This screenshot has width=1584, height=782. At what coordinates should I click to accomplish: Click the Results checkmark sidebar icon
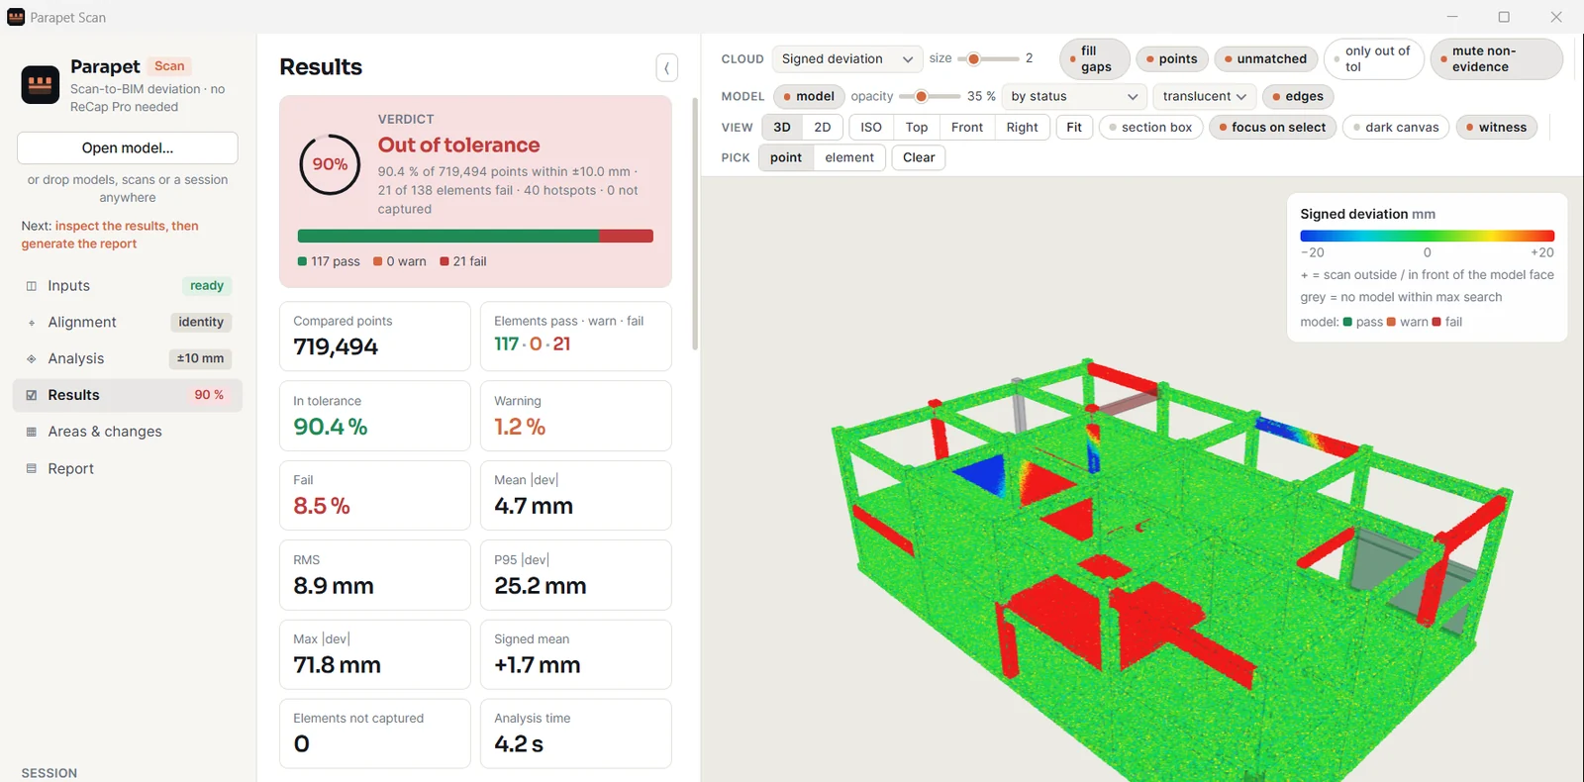click(32, 395)
